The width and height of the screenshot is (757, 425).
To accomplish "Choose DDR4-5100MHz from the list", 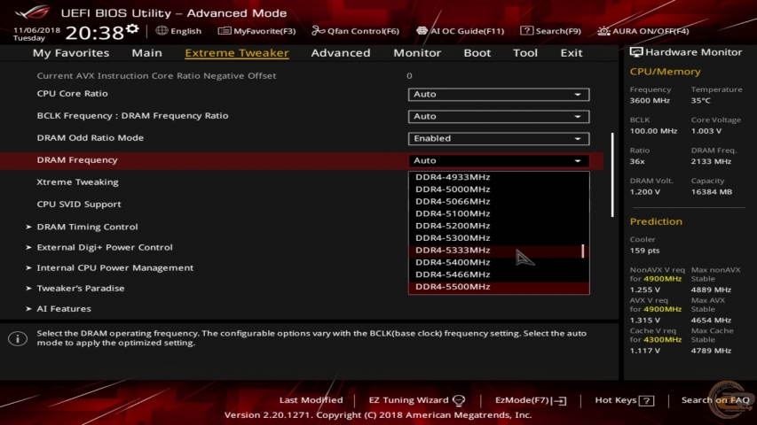I will 498,213.
